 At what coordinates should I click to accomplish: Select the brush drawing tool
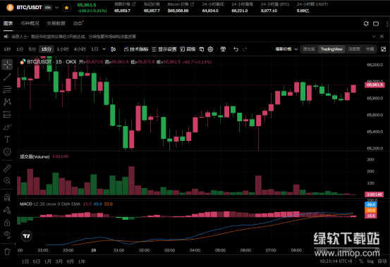coord(7,127)
